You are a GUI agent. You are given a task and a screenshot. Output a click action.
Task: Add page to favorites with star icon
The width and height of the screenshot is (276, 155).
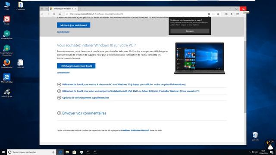pyautogui.click(x=218, y=14)
